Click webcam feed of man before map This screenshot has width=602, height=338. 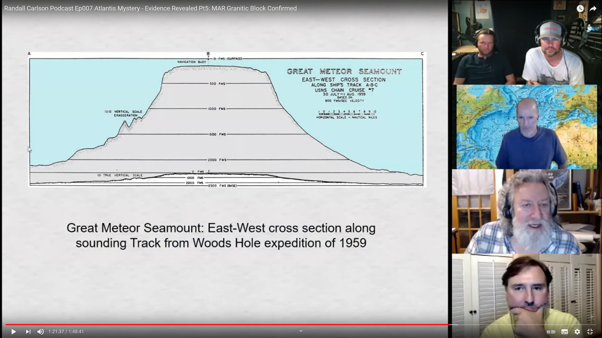527,127
